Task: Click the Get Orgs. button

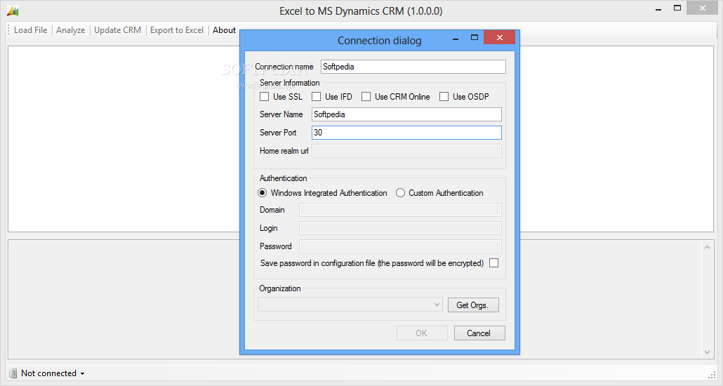Action: point(473,305)
